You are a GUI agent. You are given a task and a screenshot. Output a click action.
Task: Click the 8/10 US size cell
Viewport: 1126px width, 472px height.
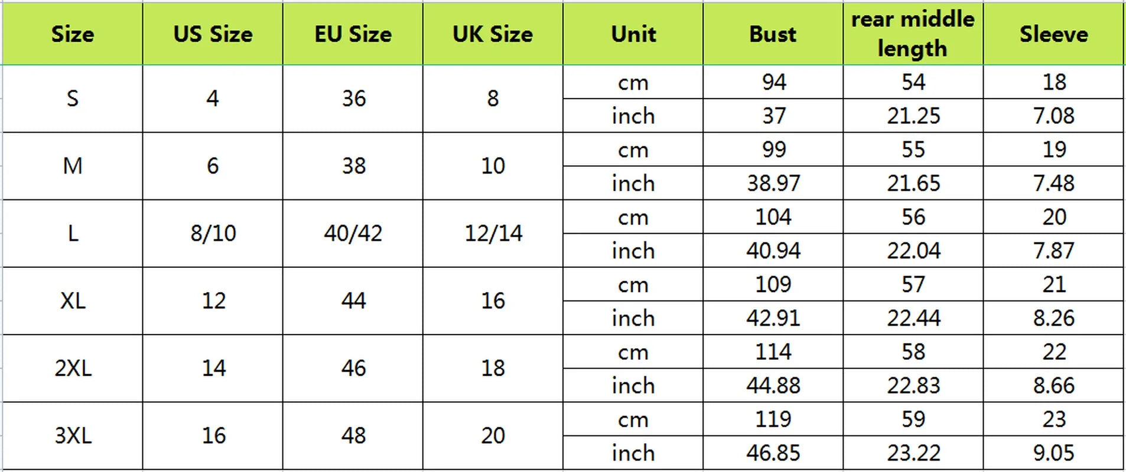[x=213, y=233]
